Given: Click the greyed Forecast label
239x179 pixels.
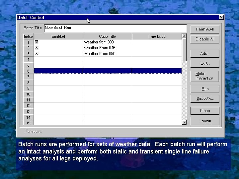Looking at the screenshot, I should click(34, 131).
